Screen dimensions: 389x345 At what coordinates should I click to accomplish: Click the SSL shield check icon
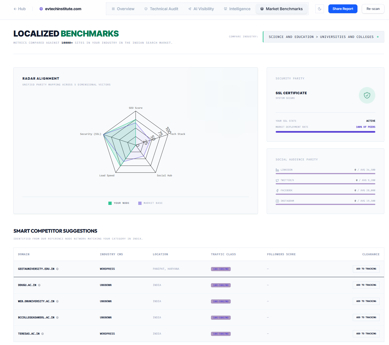[x=367, y=95]
